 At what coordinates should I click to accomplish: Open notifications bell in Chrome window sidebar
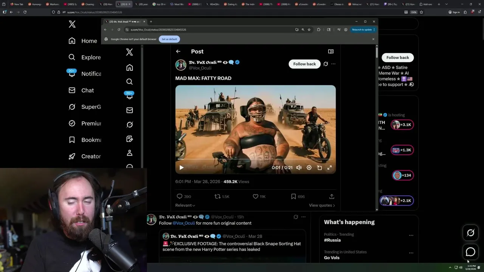click(x=129, y=96)
